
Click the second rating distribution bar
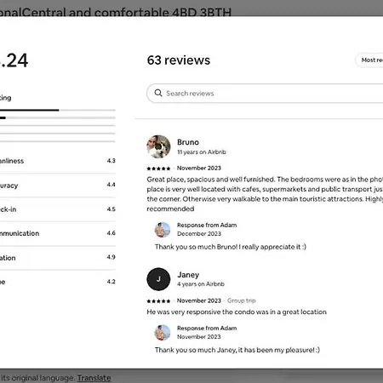(58, 117)
